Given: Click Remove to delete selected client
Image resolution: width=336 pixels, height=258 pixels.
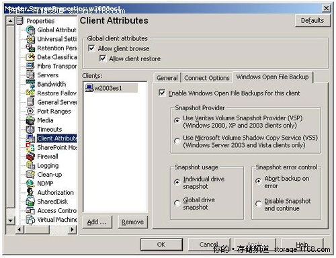Looking at the screenshot, I should [x=132, y=222].
